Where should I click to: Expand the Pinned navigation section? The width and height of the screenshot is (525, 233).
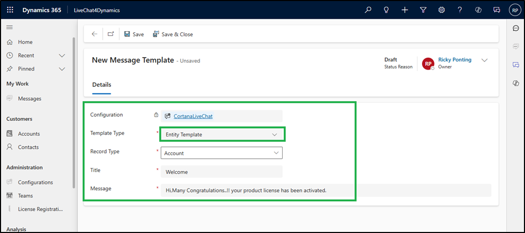(x=62, y=69)
